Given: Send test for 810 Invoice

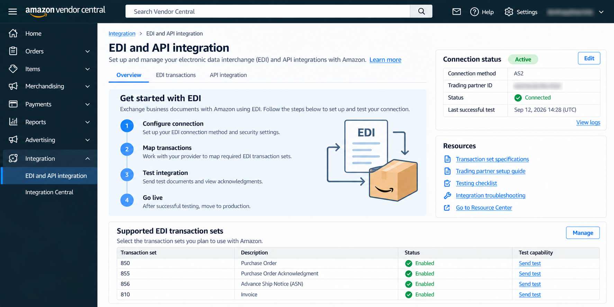Looking at the screenshot, I should (530, 295).
